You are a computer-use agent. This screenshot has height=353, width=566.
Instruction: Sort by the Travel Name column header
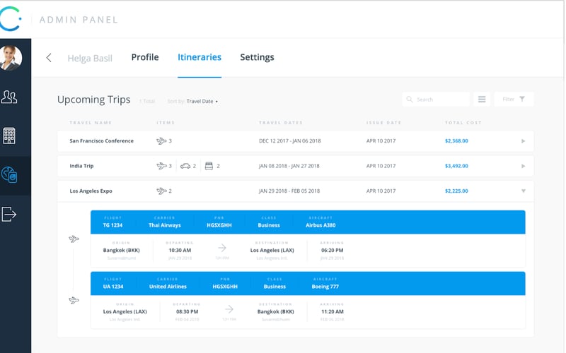pyautogui.click(x=91, y=123)
